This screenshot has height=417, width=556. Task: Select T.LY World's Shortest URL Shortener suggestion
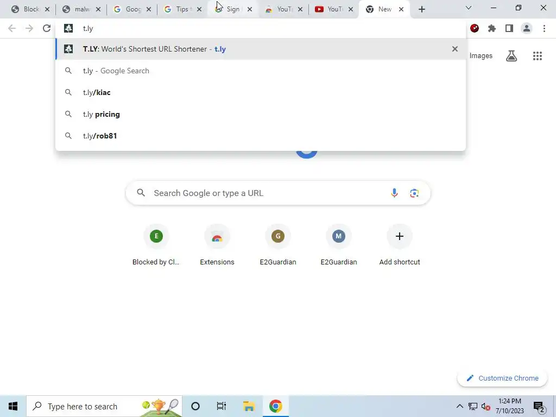click(x=261, y=49)
